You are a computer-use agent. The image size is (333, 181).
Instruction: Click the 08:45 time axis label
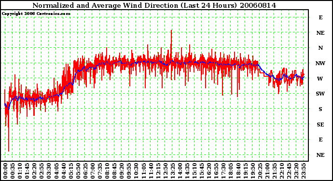point(114,171)
